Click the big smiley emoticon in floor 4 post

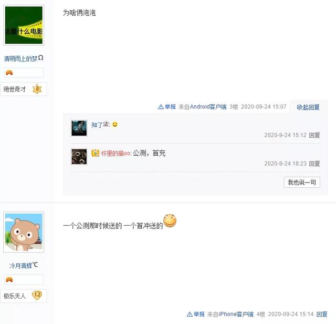tap(170, 220)
